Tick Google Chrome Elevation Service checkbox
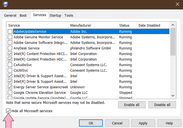 10,93
